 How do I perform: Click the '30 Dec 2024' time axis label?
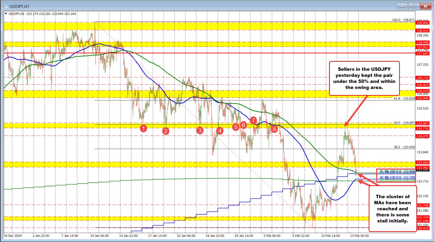click(13, 236)
